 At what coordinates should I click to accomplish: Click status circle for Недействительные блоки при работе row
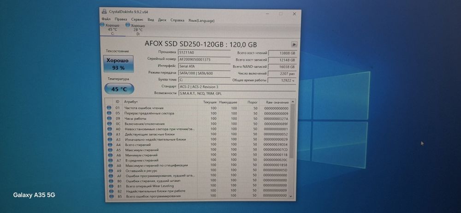[111, 191]
